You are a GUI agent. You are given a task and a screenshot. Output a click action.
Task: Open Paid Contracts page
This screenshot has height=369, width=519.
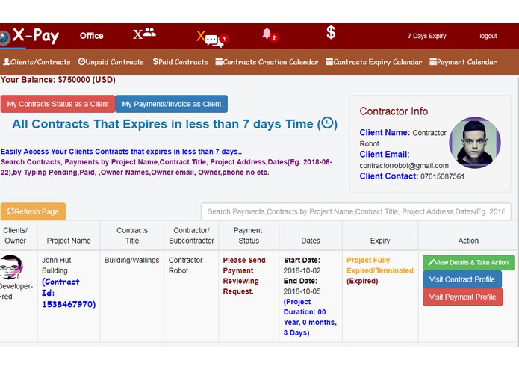pos(180,62)
